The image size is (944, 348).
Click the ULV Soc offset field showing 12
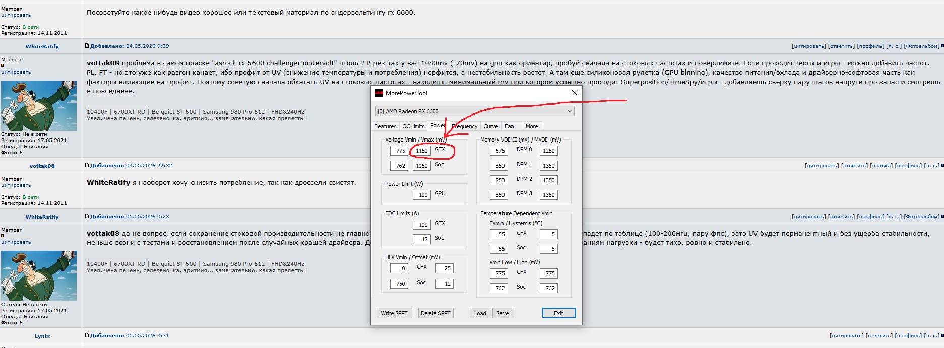445,284
